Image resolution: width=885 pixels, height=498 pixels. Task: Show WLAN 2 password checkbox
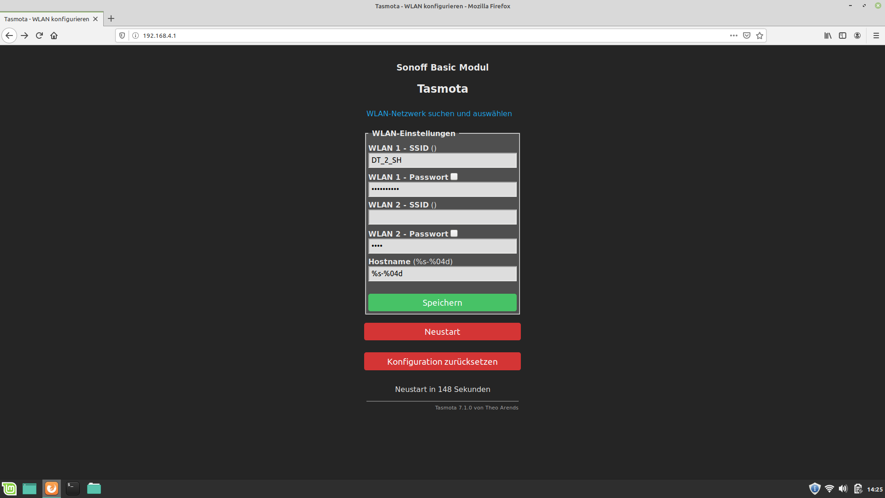point(454,233)
